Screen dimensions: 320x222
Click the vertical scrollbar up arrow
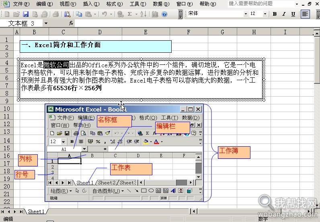pos(317,33)
